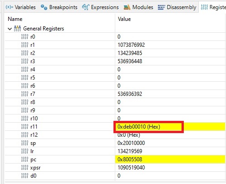Viewport: 226px width, 184px height.
Task: Click the Value column header
Action: tap(124, 19)
